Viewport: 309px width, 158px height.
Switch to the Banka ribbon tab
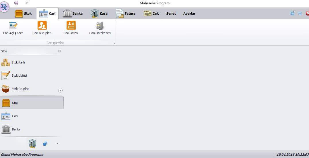coord(73,14)
